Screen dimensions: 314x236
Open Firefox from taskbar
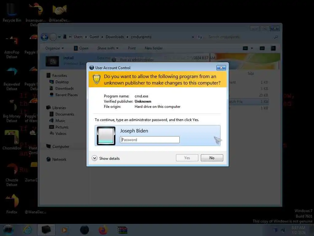[x=103, y=230]
